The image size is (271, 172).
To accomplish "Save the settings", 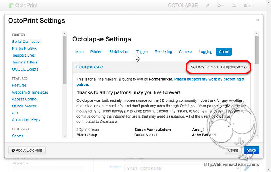I will pyautogui.click(x=251, y=150).
